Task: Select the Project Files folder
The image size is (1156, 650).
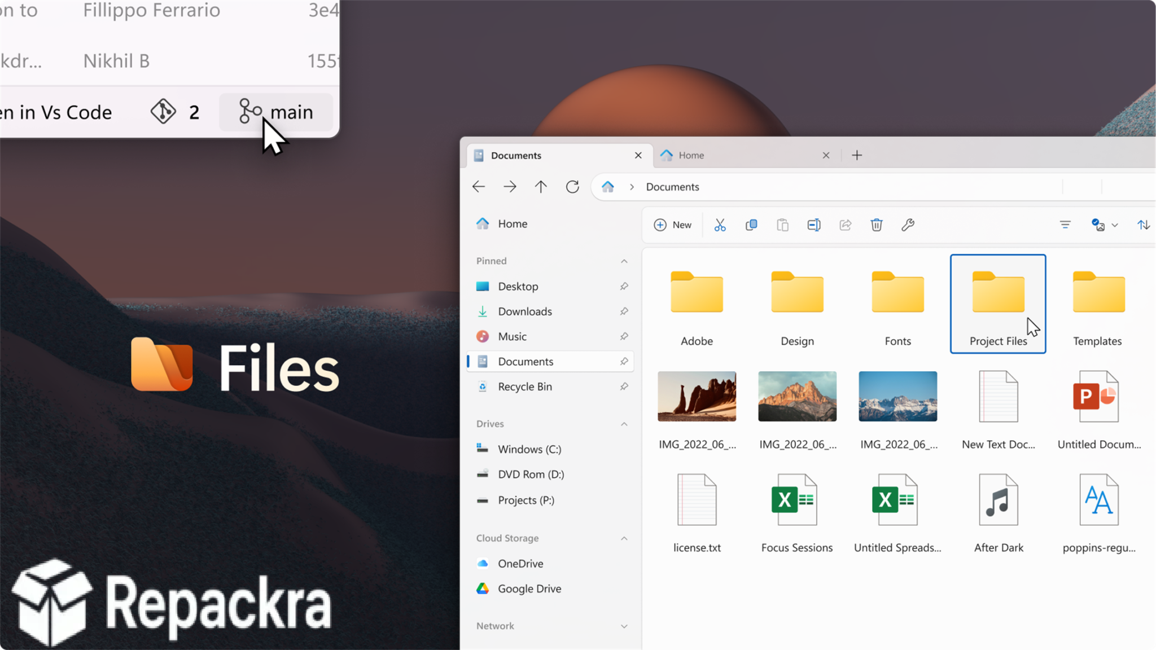Action: point(998,304)
